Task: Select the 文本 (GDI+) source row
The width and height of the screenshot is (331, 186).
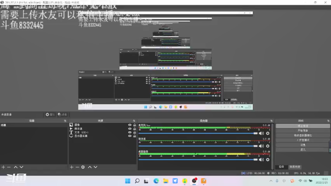Action: [102, 132]
